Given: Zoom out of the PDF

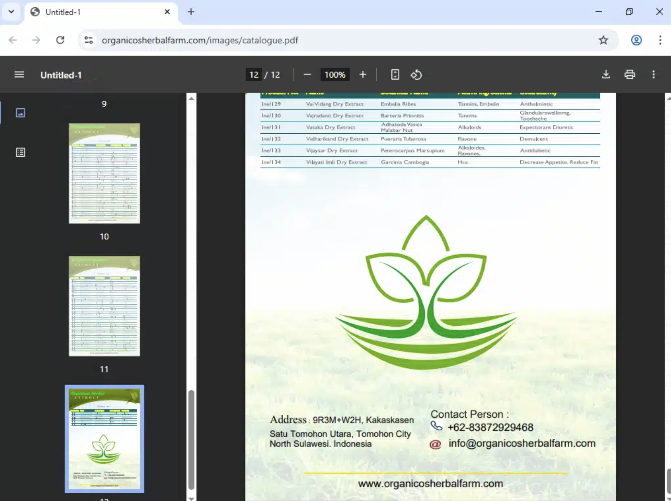Looking at the screenshot, I should (307, 75).
